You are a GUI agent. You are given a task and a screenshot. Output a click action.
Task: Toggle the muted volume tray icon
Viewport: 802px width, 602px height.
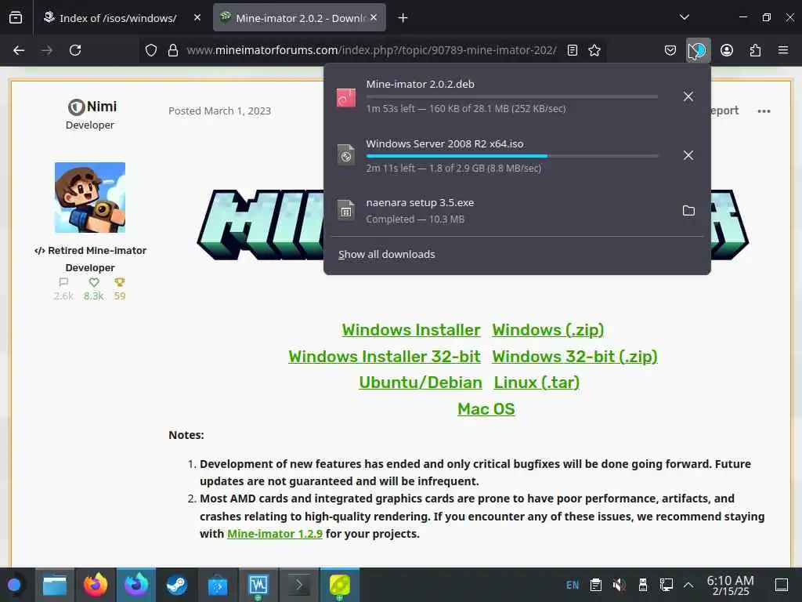[x=620, y=585]
